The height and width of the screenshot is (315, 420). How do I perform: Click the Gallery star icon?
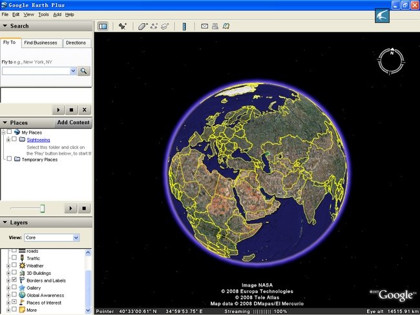[22, 288]
